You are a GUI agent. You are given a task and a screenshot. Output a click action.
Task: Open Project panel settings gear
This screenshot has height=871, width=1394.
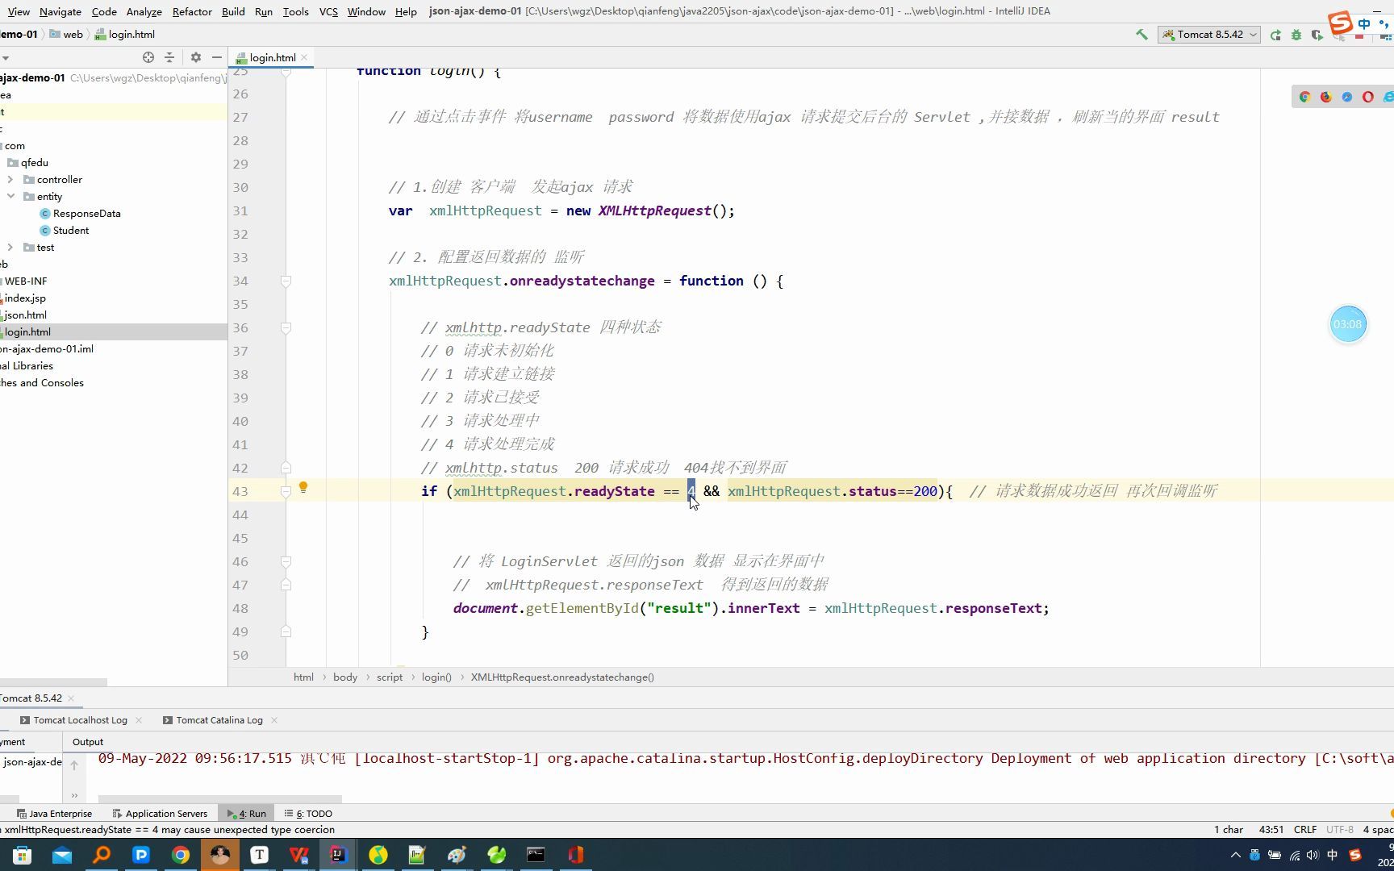pyautogui.click(x=195, y=57)
